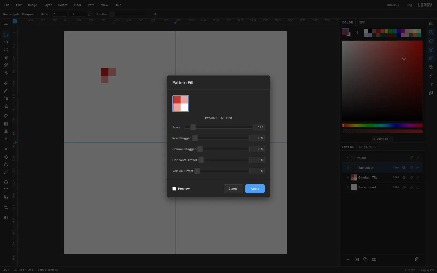Screen dimensions: 437x273
Task: Collapse the Project layer group
Action: coord(347,158)
